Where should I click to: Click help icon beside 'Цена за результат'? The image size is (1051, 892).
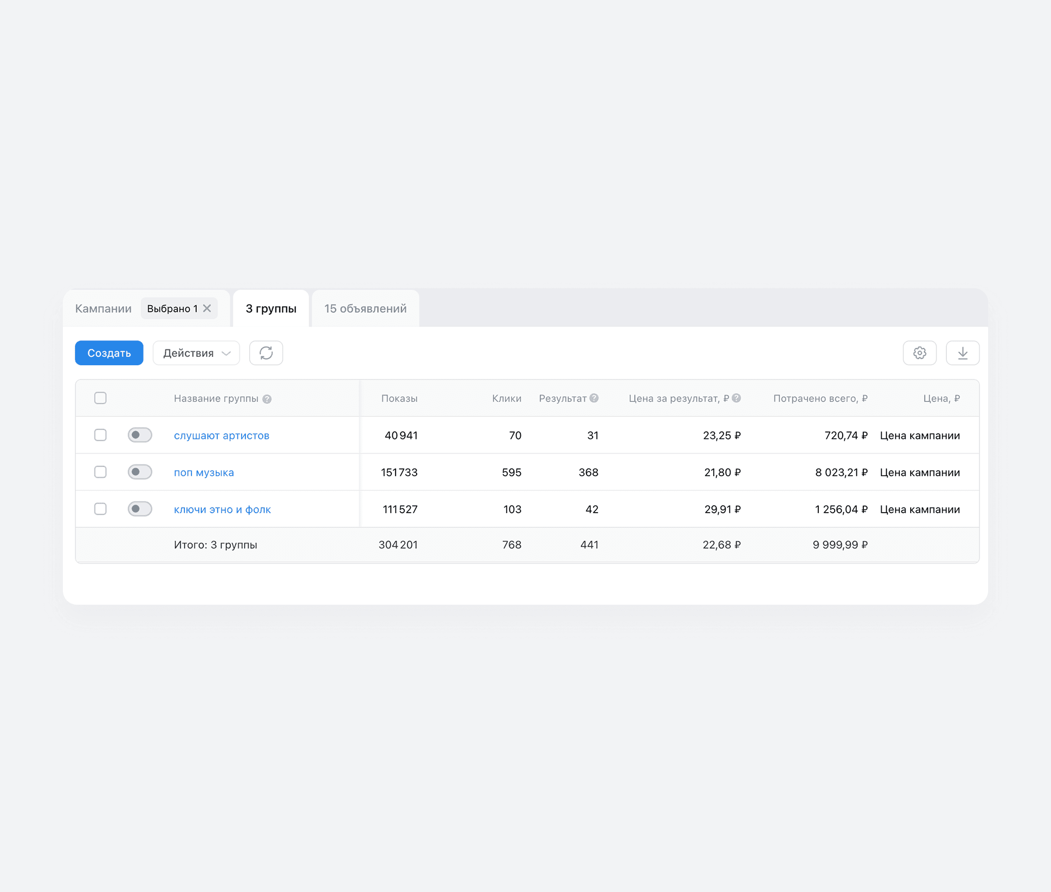point(736,398)
